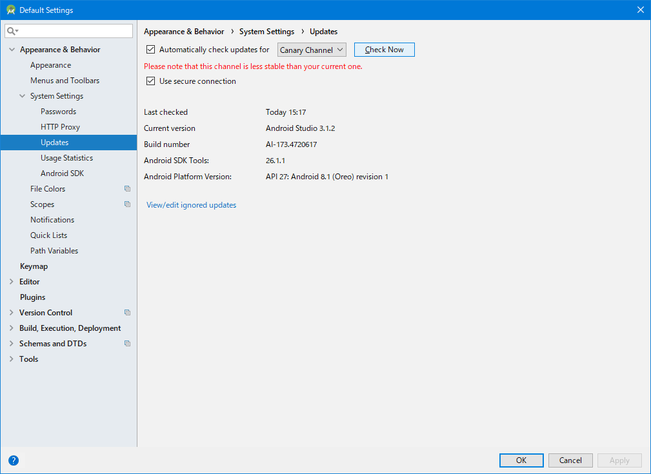Select Appearance & Behavior in the breadcrumb
Viewport: 651px width, 474px height.
(x=184, y=31)
